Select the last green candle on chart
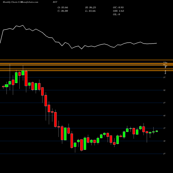The width and height of the screenshot is (173, 173). [x=157, y=131]
